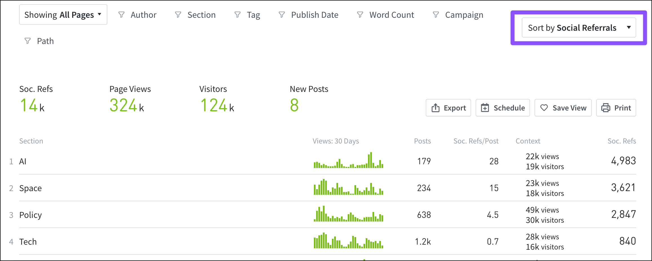Click the 638 posts count
Screen dimensions: 652x261
point(424,215)
